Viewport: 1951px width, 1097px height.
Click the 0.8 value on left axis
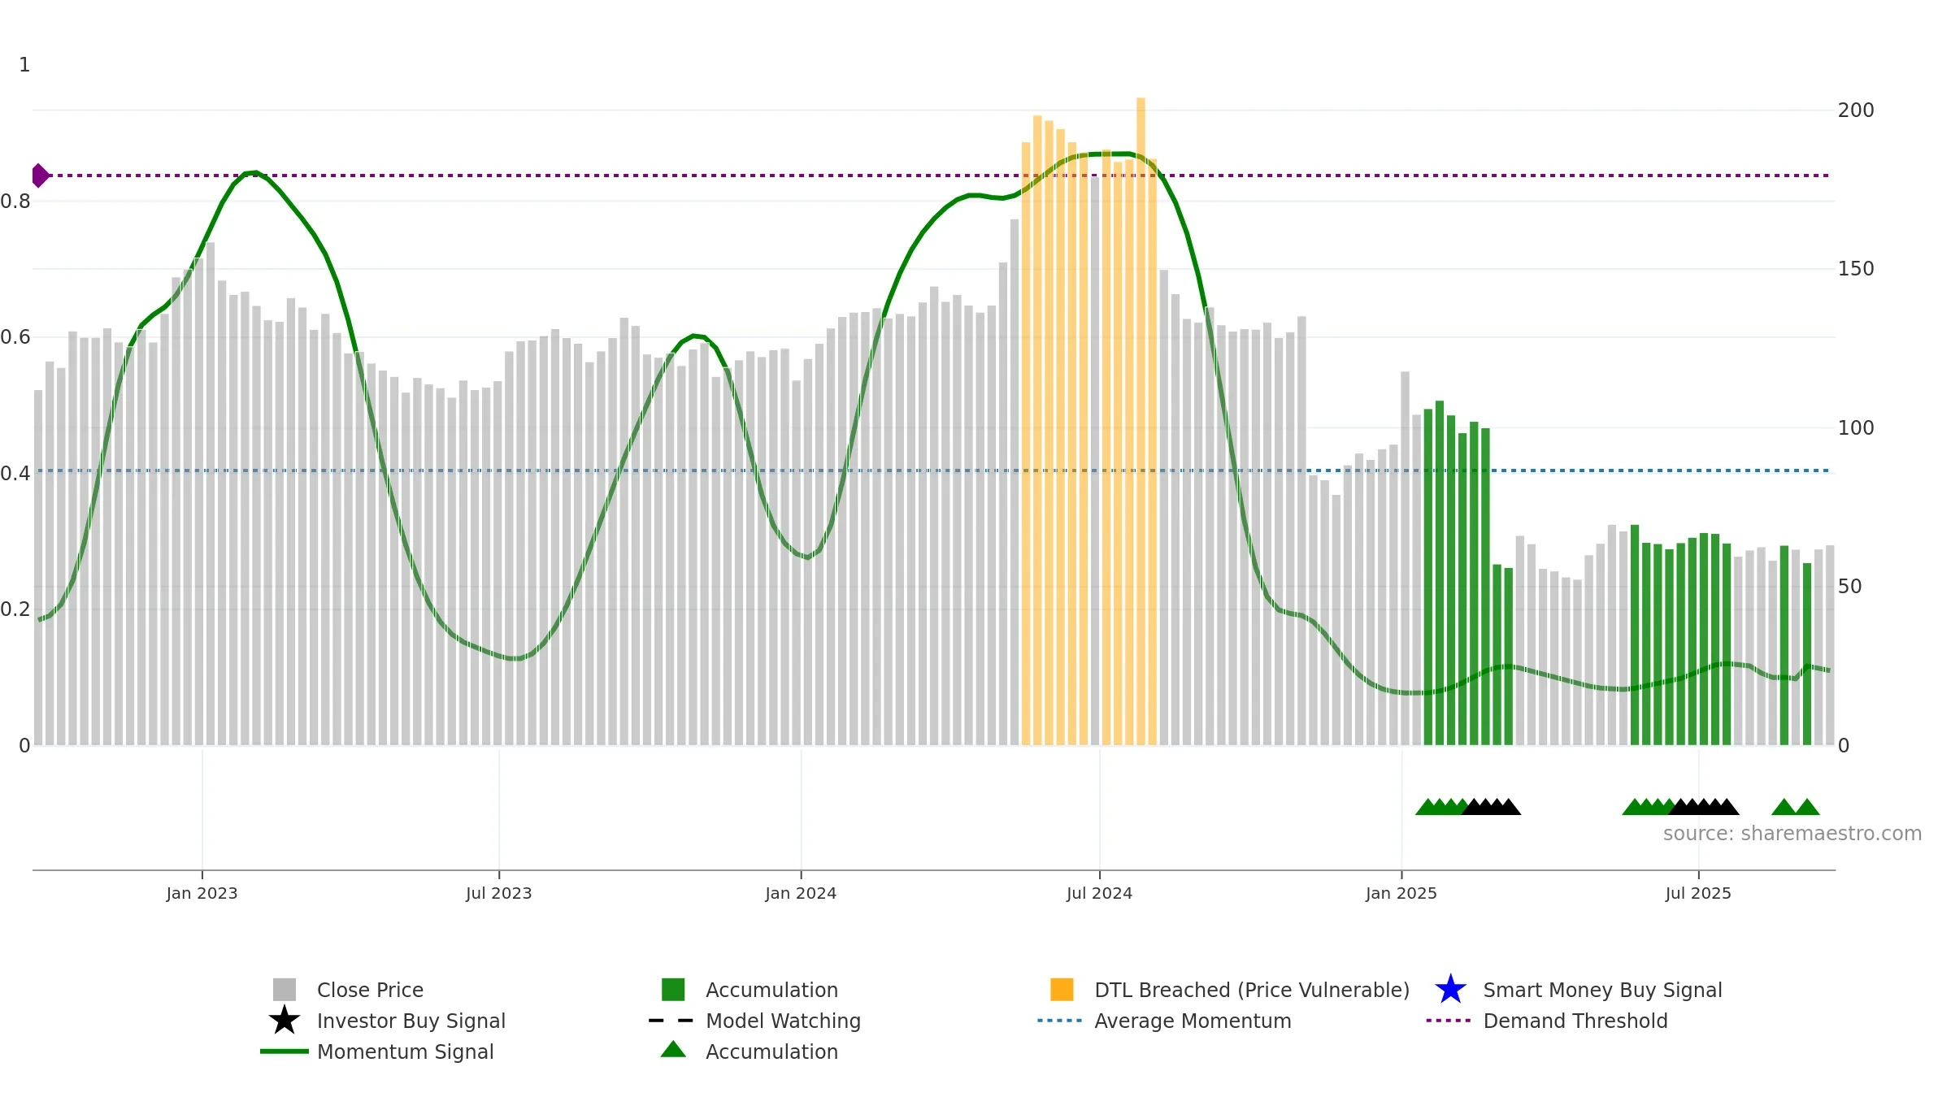click(x=15, y=201)
